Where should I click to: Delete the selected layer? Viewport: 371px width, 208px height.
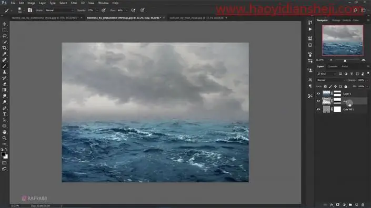click(x=363, y=205)
